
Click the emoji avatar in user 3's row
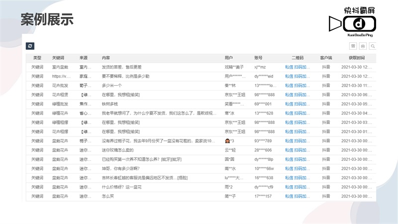228,141
